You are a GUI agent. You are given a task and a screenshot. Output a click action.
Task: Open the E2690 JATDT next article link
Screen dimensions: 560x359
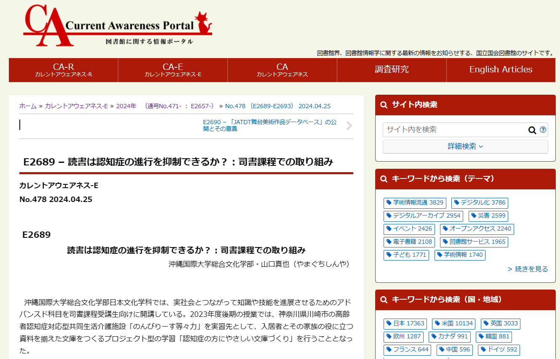[x=269, y=125]
